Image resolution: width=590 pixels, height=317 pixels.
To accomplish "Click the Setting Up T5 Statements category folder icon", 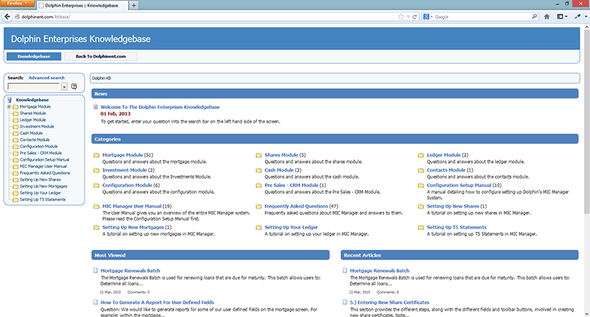I will (420, 228).
